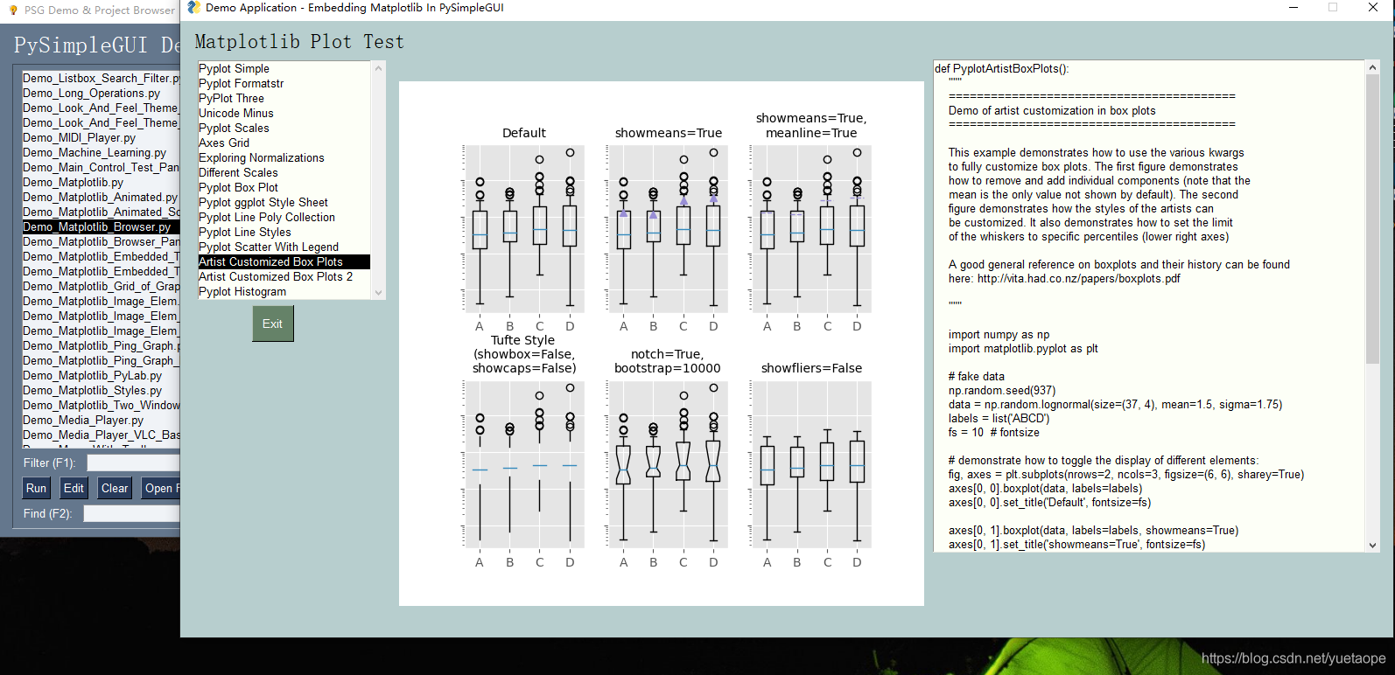
Task: Click plot list scrollbar up arrow
Action: [379, 68]
